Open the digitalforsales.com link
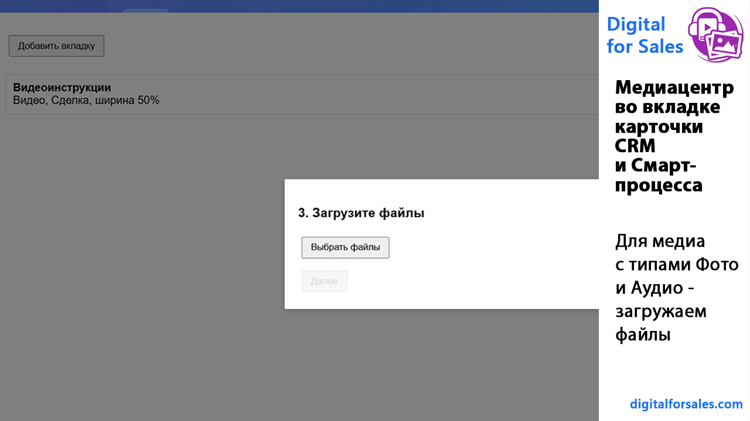The width and height of the screenshot is (750, 421). (686, 404)
